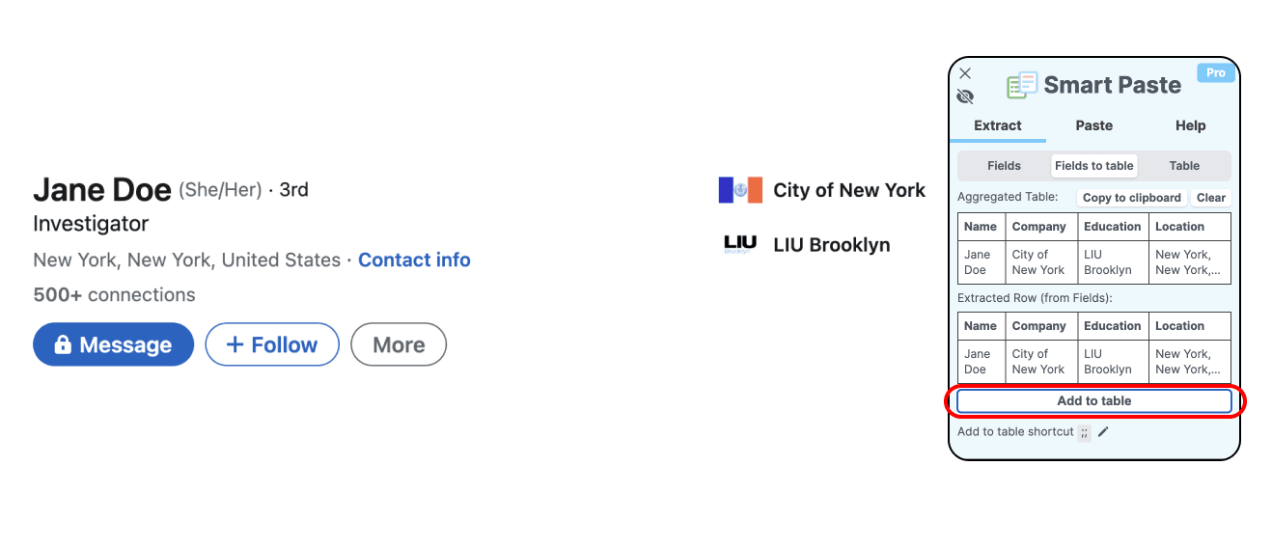Image resolution: width=1272 pixels, height=548 pixels.
Task: Select the Fields segment option
Action: point(1004,166)
